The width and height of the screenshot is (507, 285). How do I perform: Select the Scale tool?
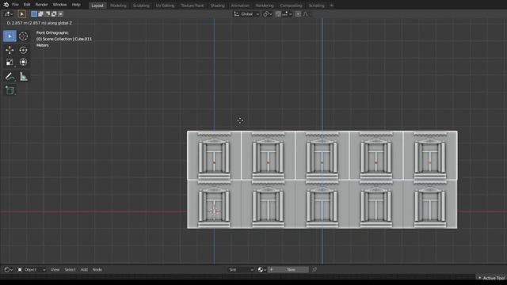pos(10,62)
